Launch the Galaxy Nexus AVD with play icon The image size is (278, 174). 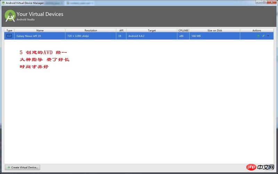pyautogui.click(x=258, y=36)
